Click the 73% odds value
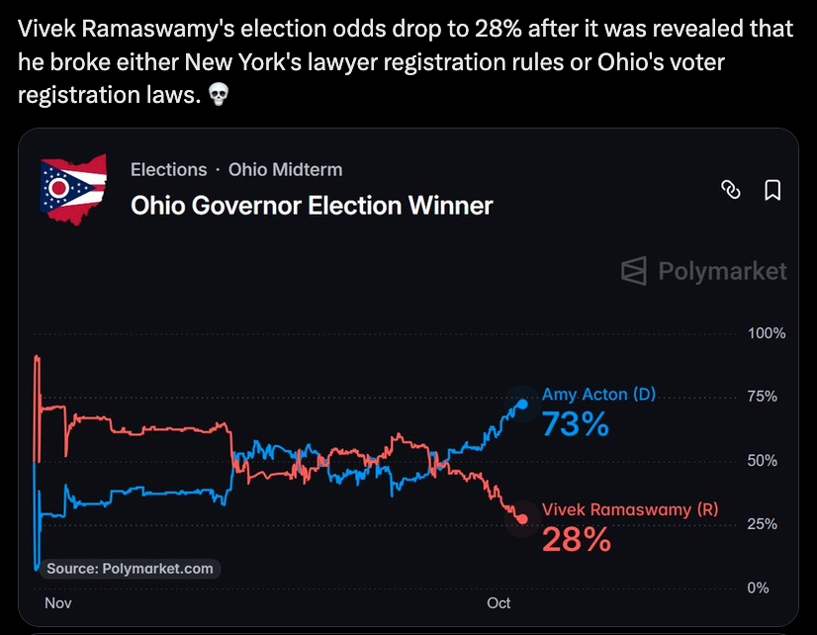 tap(576, 424)
